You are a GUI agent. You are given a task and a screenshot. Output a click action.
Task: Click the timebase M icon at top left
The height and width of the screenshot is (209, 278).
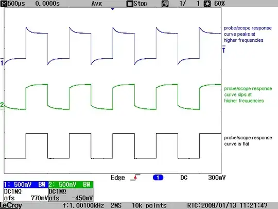4,4
